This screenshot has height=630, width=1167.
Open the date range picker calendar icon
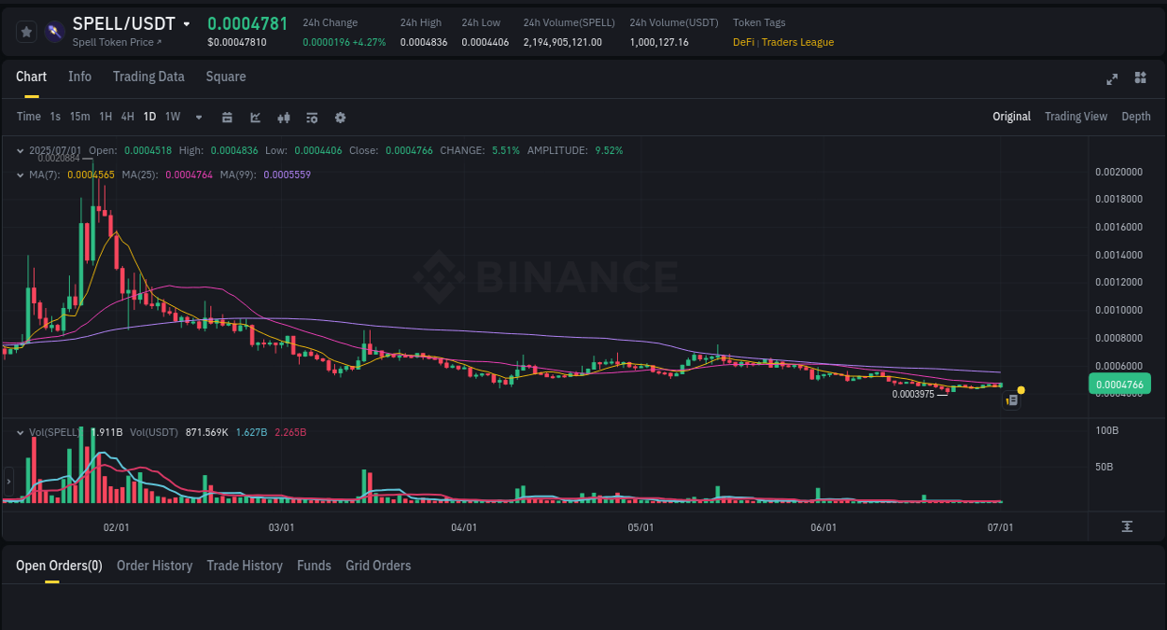(x=227, y=117)
